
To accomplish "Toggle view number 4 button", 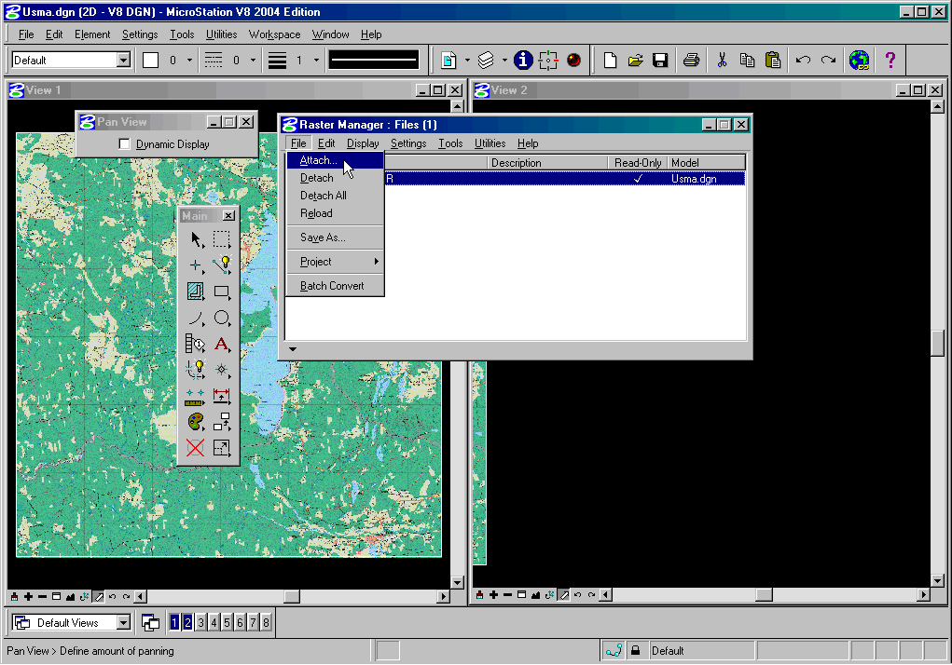I will (x=214, y=622).
